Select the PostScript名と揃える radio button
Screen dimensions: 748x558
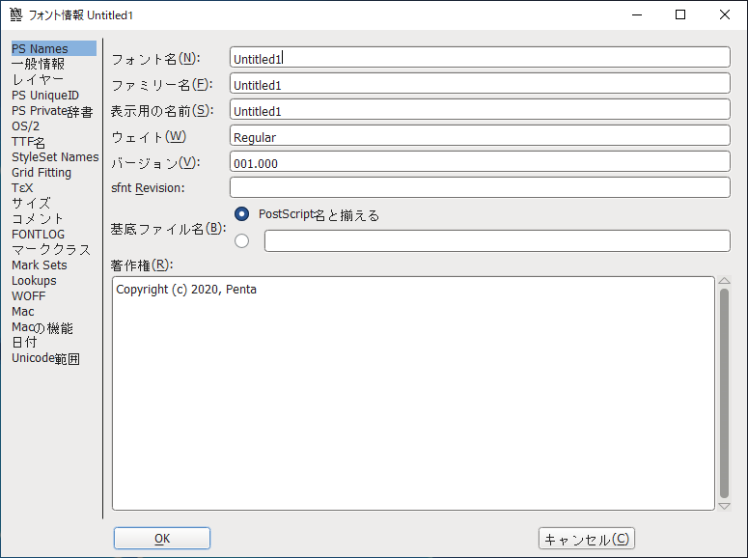coord(242,214)
